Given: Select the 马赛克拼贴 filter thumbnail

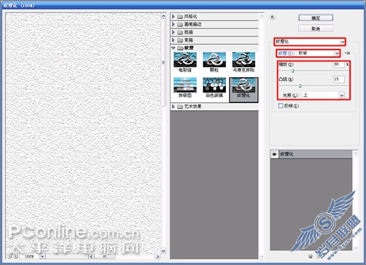Looking at the screenshot, I should [x=244, y=62].
